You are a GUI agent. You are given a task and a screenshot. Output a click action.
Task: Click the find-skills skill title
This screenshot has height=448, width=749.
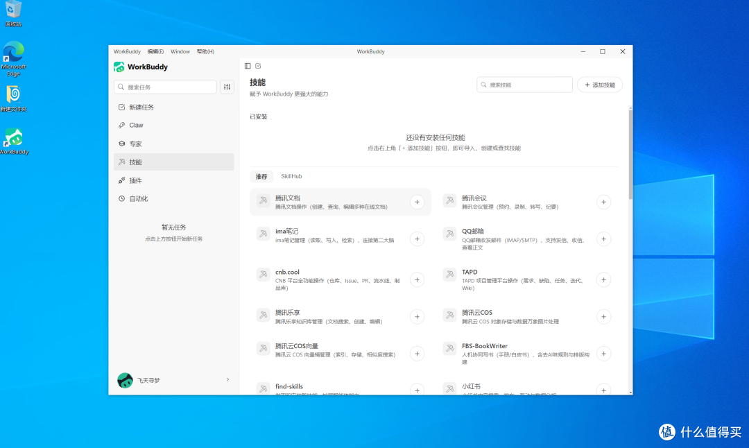tap(289, 386)
